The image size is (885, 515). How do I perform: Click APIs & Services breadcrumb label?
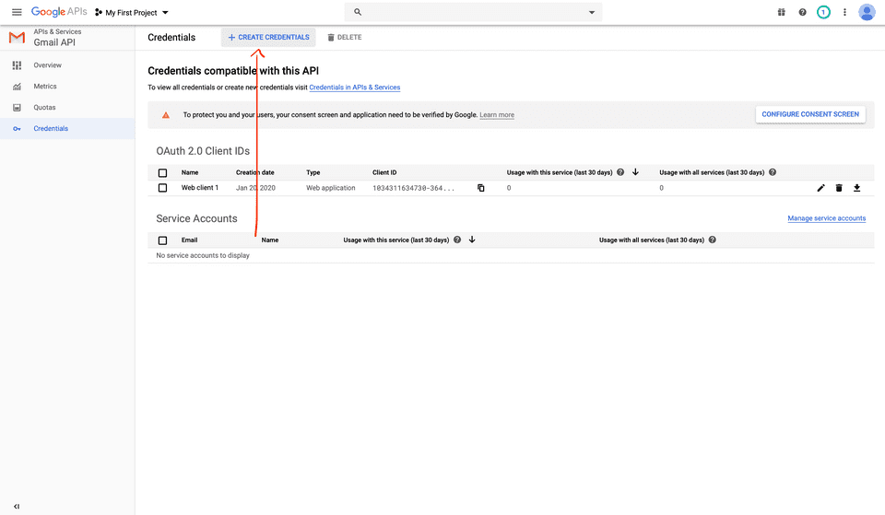coord(57,31)
